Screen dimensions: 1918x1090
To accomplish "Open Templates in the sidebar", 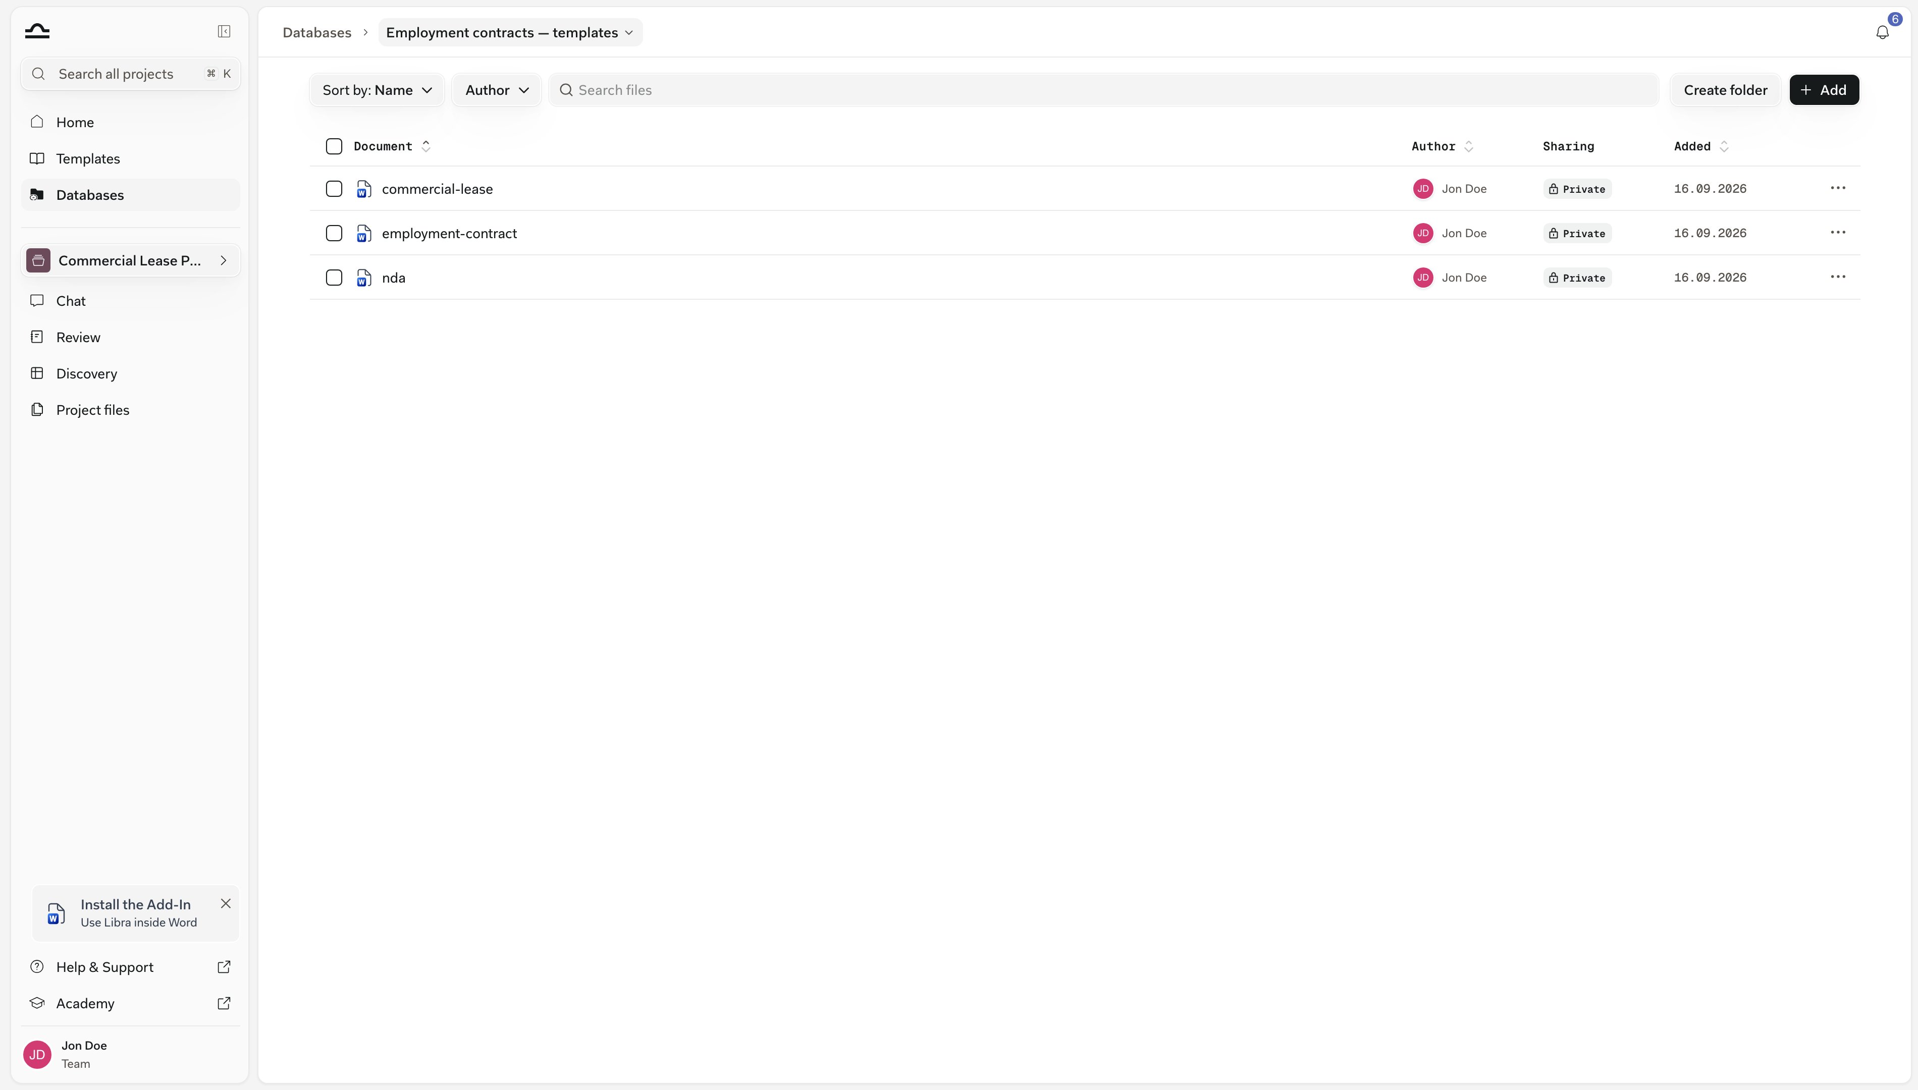I will tap(130, 159).
